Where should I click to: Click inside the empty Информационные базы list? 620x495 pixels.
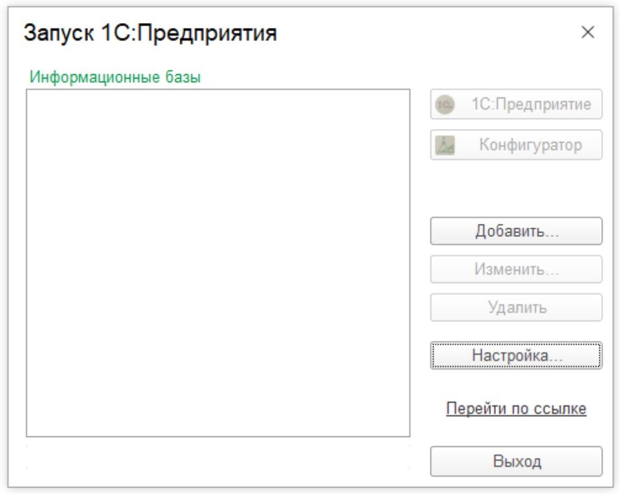[x=218, y=263]
